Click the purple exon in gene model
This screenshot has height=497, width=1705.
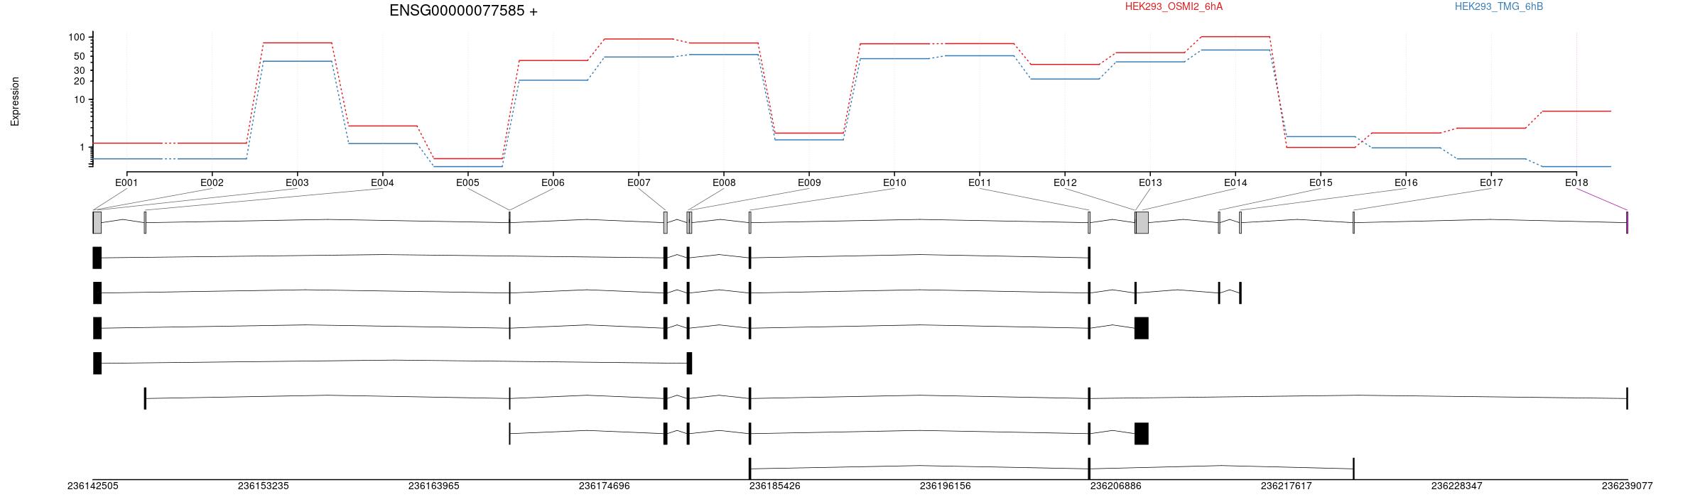pyautogui.click(x=1627, y=222)
